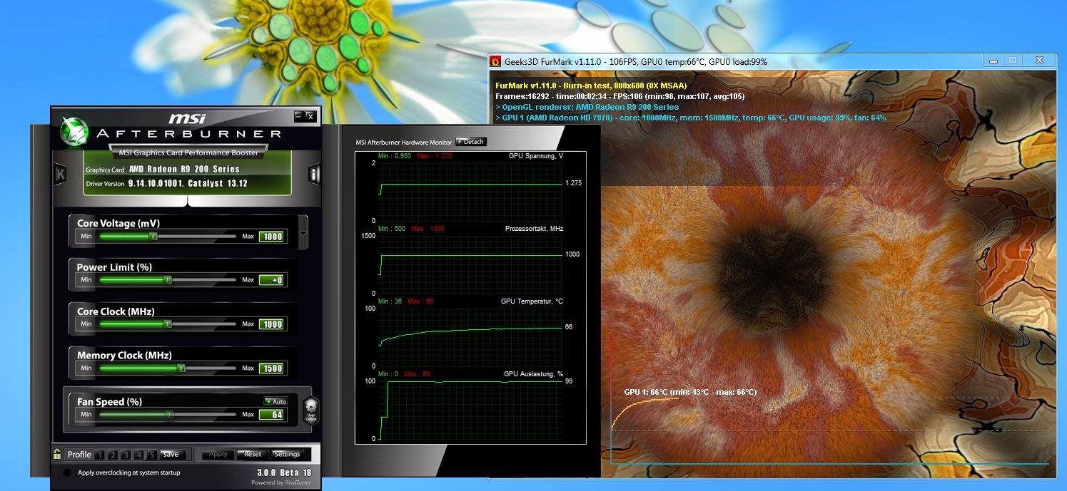Click the Prozessortakt MHz graph
Viewport: 1067px width, 491px height.
point(470,264)
